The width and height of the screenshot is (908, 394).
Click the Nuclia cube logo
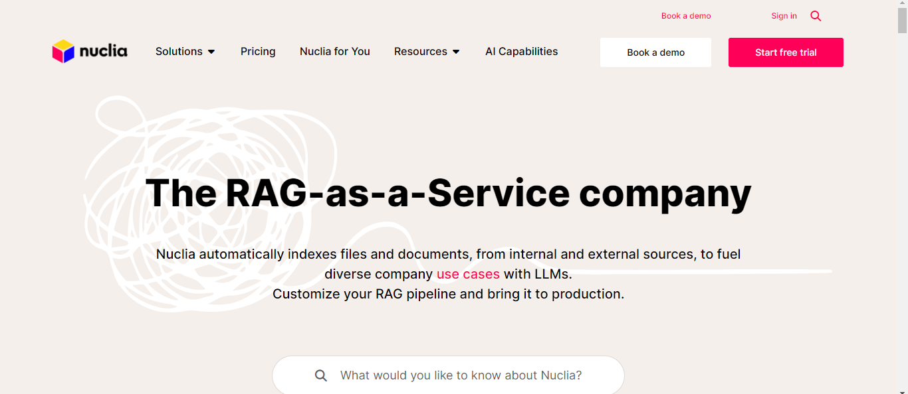63,50
